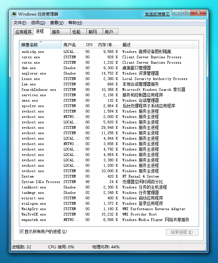Click the 98 CPU value cell
Image resolution: width=218 pixels, height=263 pixels.
pos(87,182)
